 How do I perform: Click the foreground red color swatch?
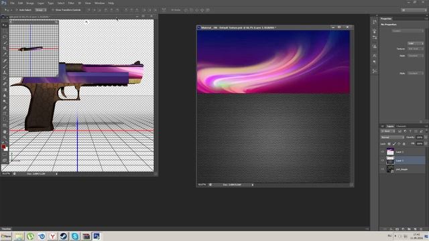point(3,147)
